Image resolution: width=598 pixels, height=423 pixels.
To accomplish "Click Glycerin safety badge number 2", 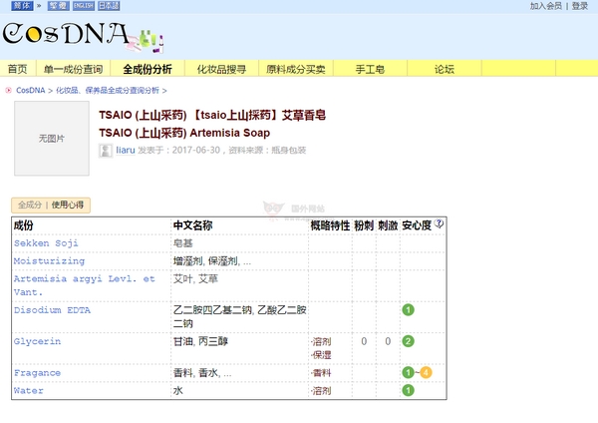I will point(408,341).
